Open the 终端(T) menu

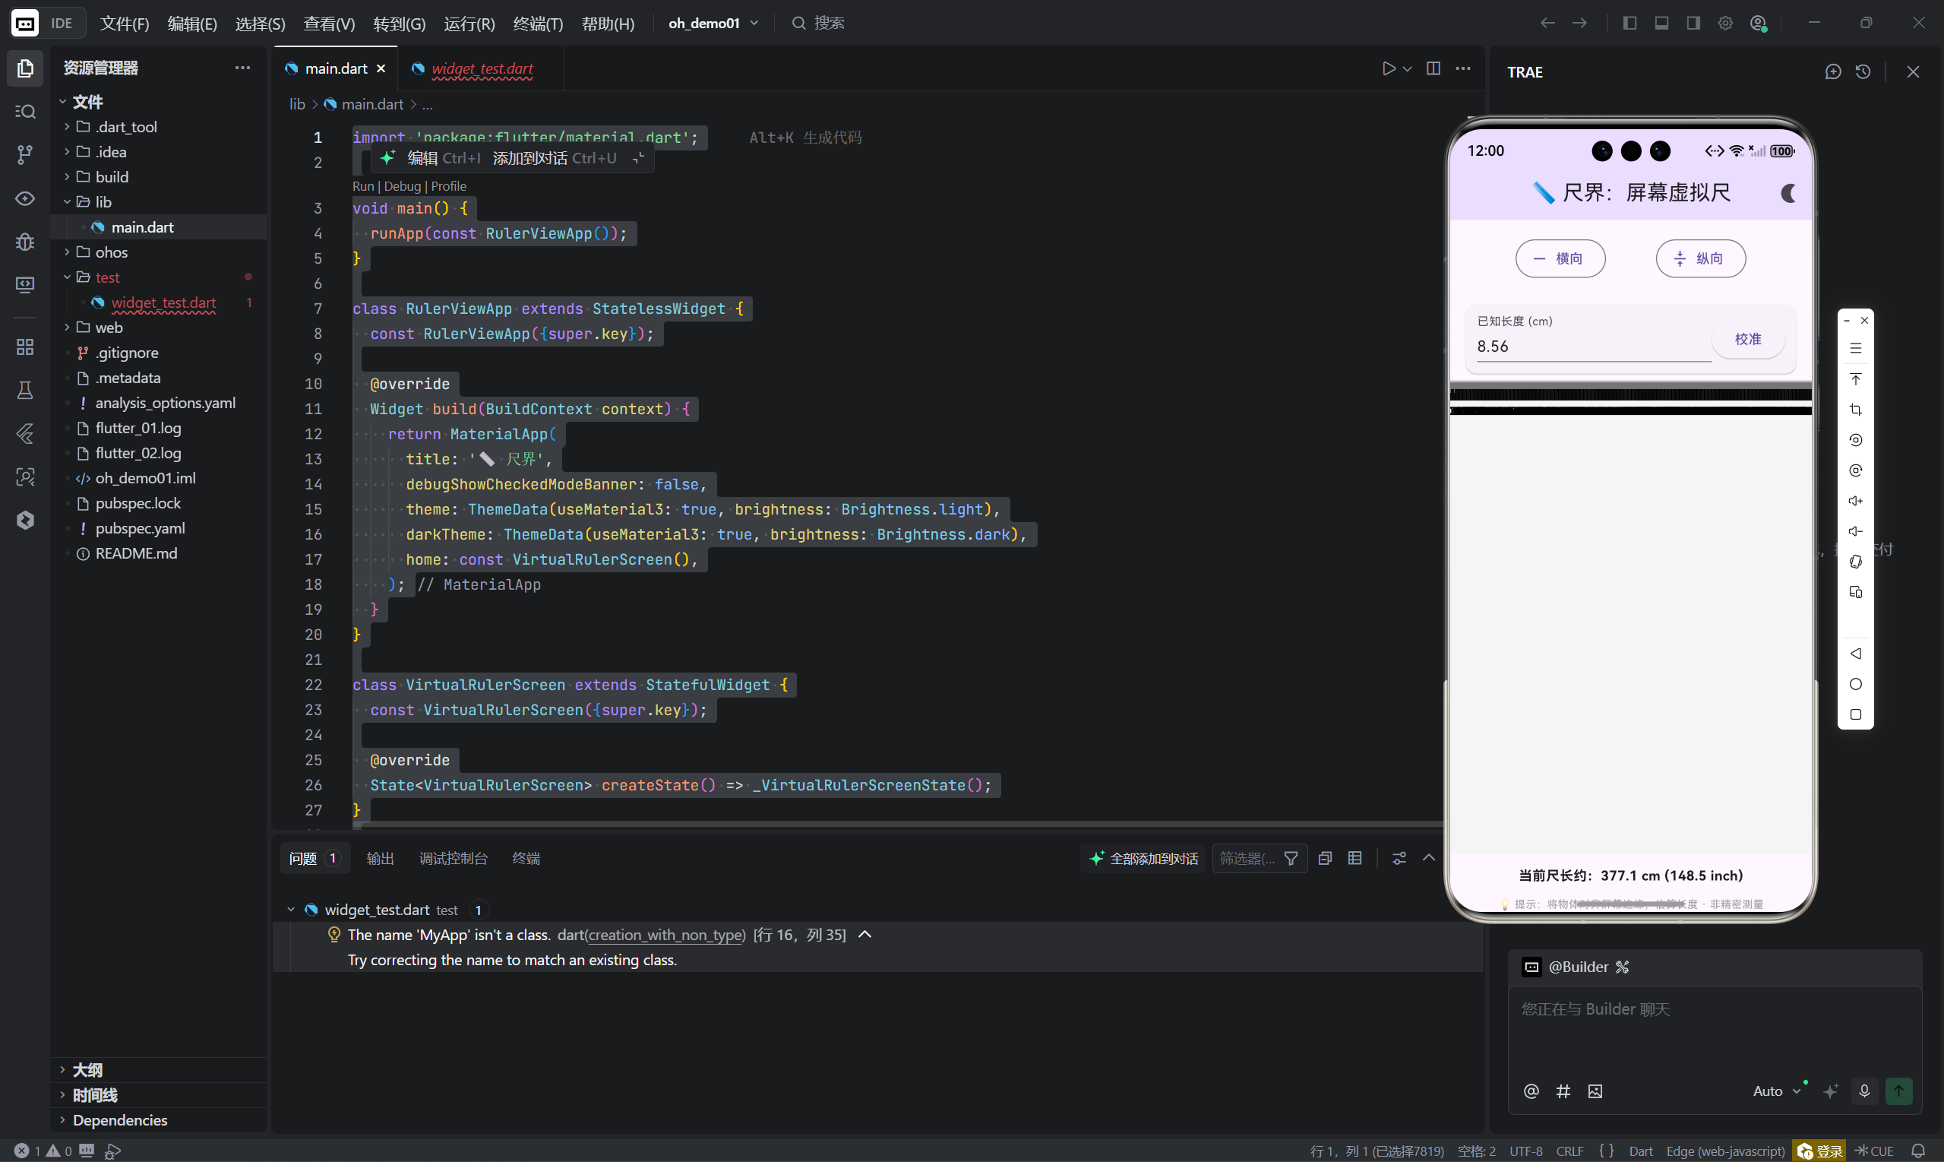pos(538,24)
